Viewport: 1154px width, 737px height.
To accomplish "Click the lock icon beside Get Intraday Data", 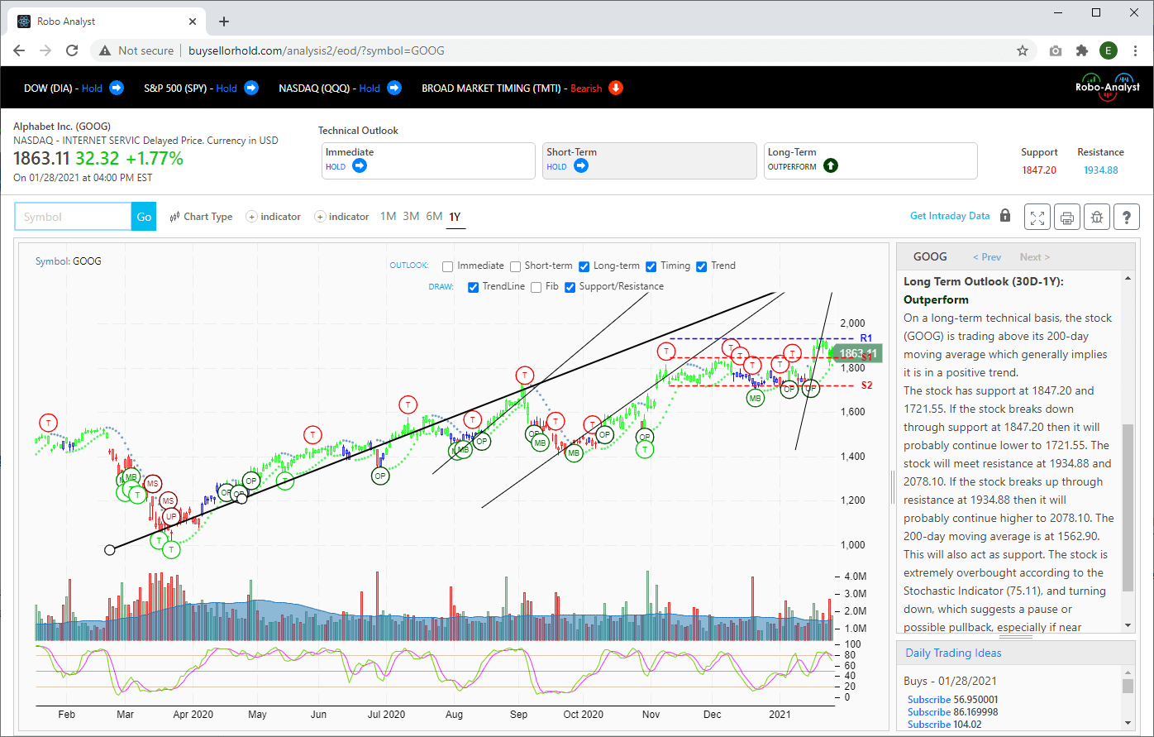I will pyautogui.click(x=1005, y=216).
